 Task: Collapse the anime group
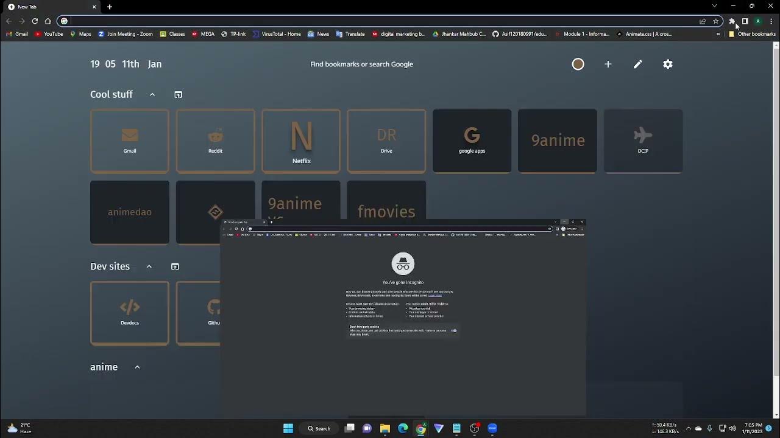pyautogui.click(x=137, y=367)
